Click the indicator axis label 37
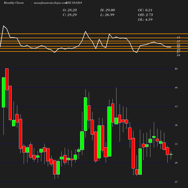Image resolution: width=188 pixels, height=188 pixels. pos(178,41)
